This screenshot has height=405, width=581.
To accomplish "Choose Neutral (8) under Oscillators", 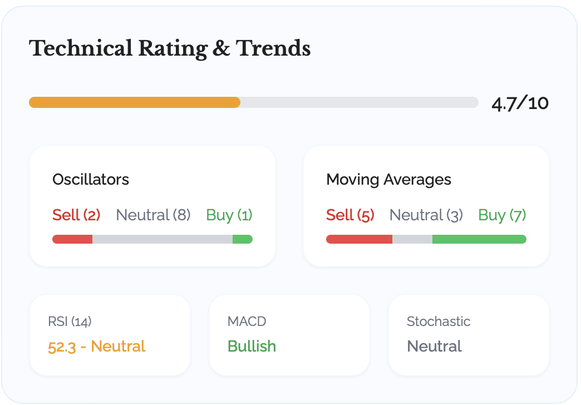I will pos(153,215).
